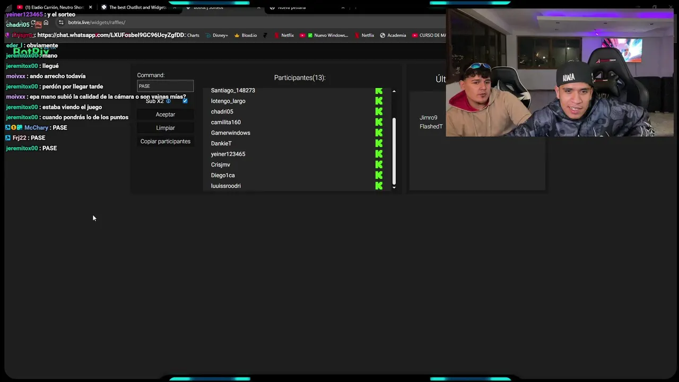Select participant yeiner123465 in the list

(x=228, y=154)
